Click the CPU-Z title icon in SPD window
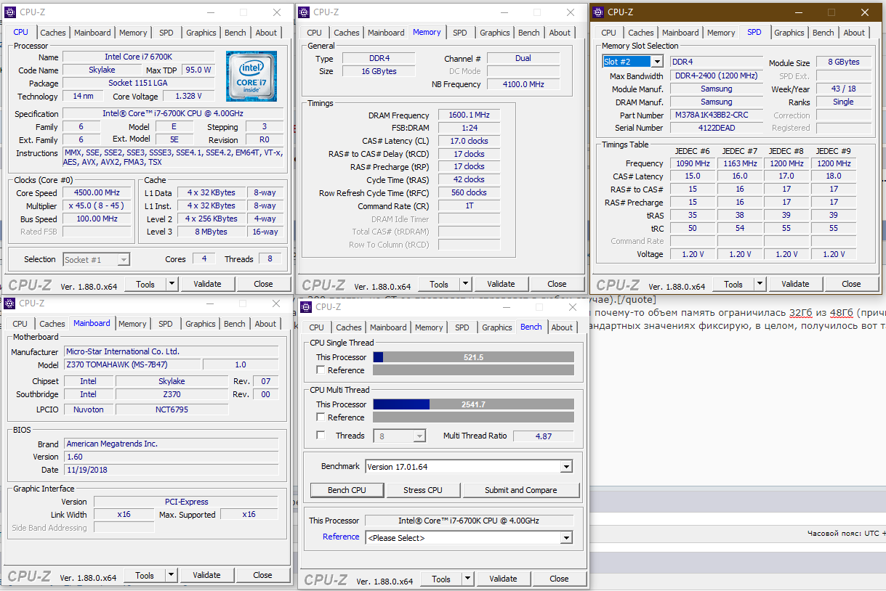This screenshot has height=591, width=886. (x=598, y=12)
